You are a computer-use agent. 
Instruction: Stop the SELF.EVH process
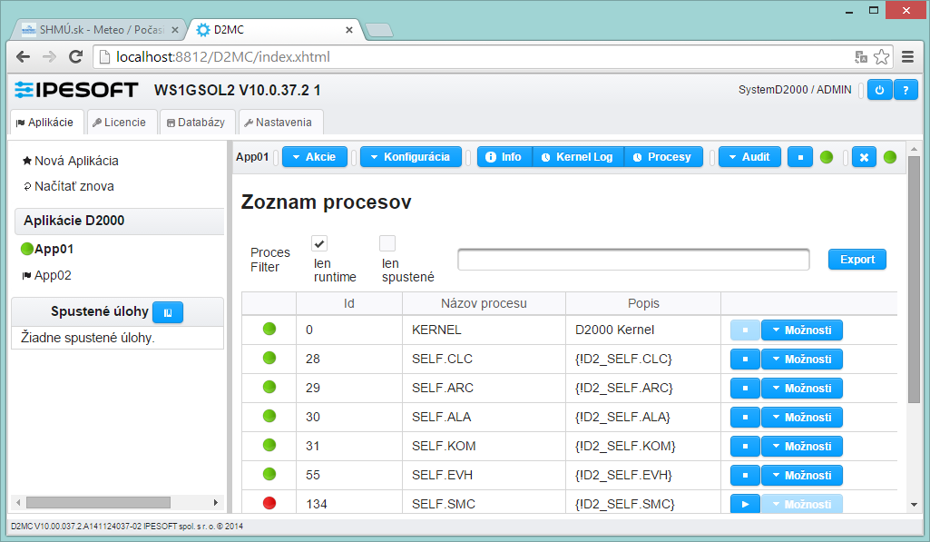(x=744, y=476)
